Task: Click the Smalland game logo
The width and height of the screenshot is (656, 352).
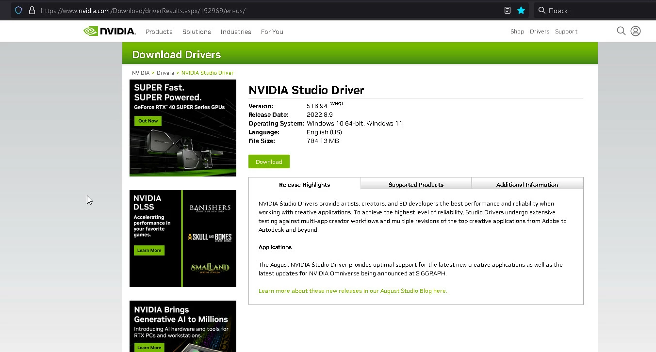Action: click(x=210, y=268)
